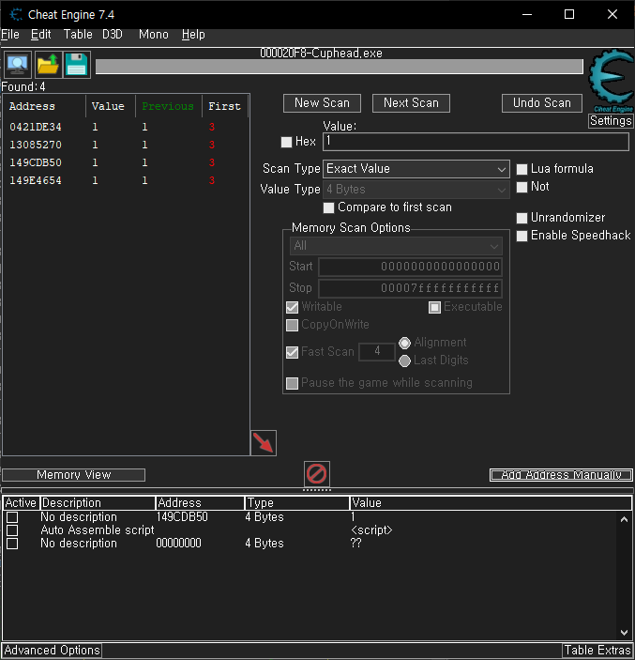Check Pause the game while scanning

click(292, 383)
